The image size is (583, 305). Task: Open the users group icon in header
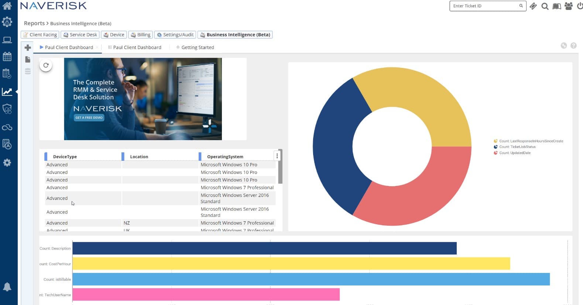pyautogui.click(x=569, y=6)
